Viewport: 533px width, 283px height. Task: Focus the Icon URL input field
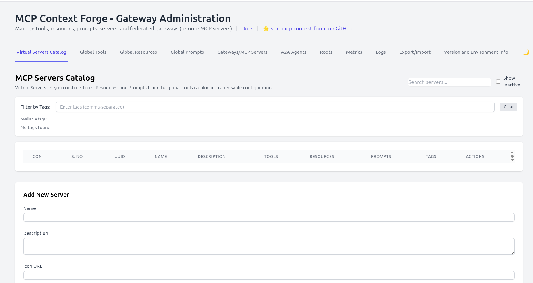[269, 275]
